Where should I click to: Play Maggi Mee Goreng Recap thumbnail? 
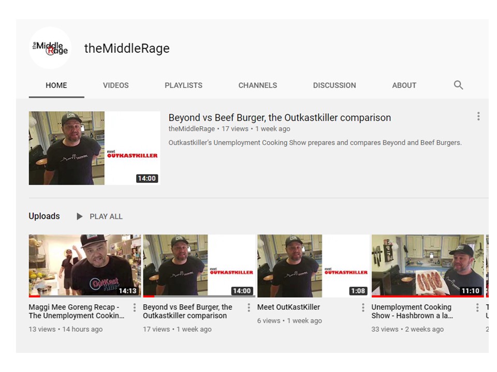click(x=85, y=266)
